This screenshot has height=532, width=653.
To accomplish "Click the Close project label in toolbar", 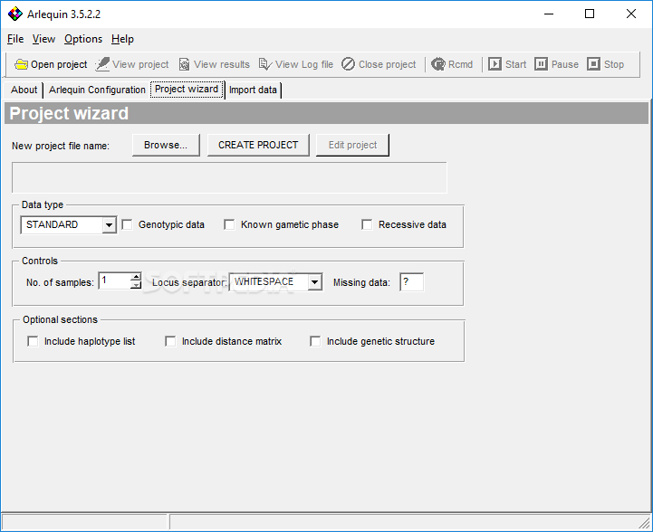I will pos(388,64).
